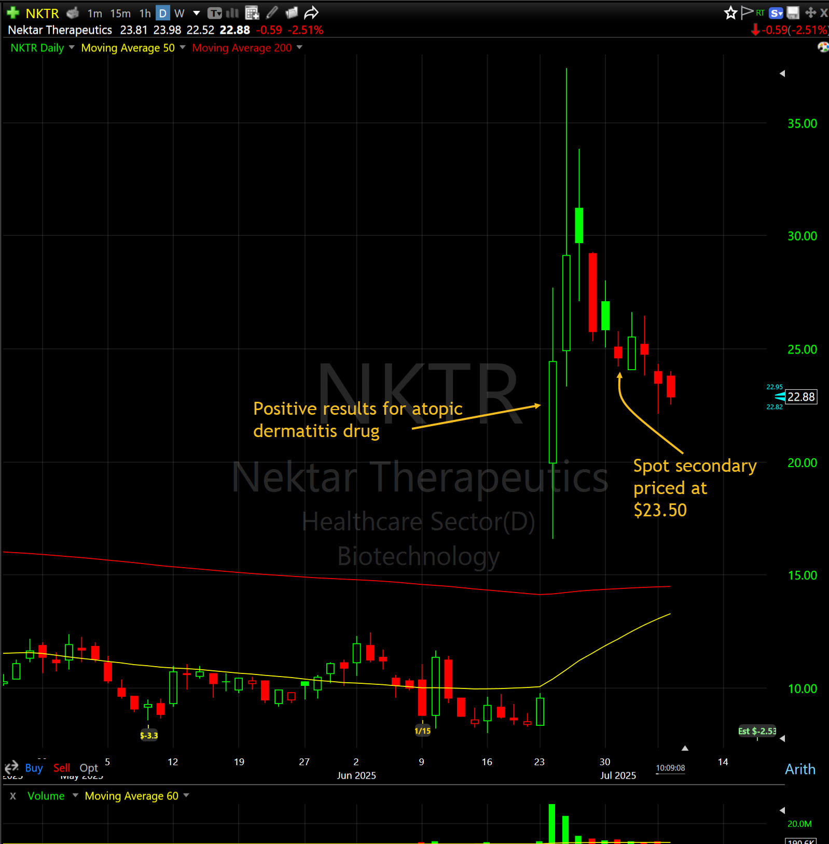The width and height of the screenshot is (829, 844).
Task: Click the blue Buy button
Action: (x=34, y=768)
